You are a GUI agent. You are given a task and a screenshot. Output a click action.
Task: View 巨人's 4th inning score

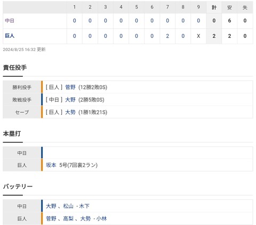coord(121,36)
